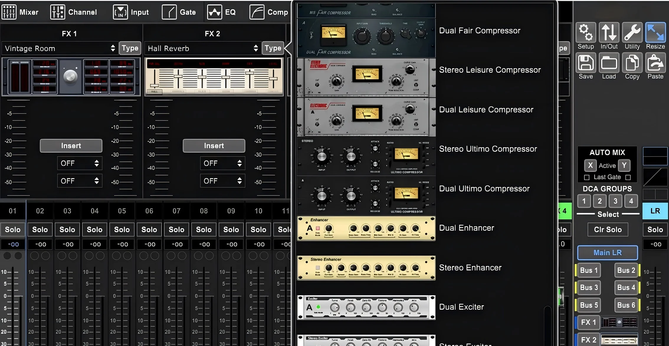Screen dimensions: 669x346
Task: Click the In/Out arrows icon
Action: (609, 32)
